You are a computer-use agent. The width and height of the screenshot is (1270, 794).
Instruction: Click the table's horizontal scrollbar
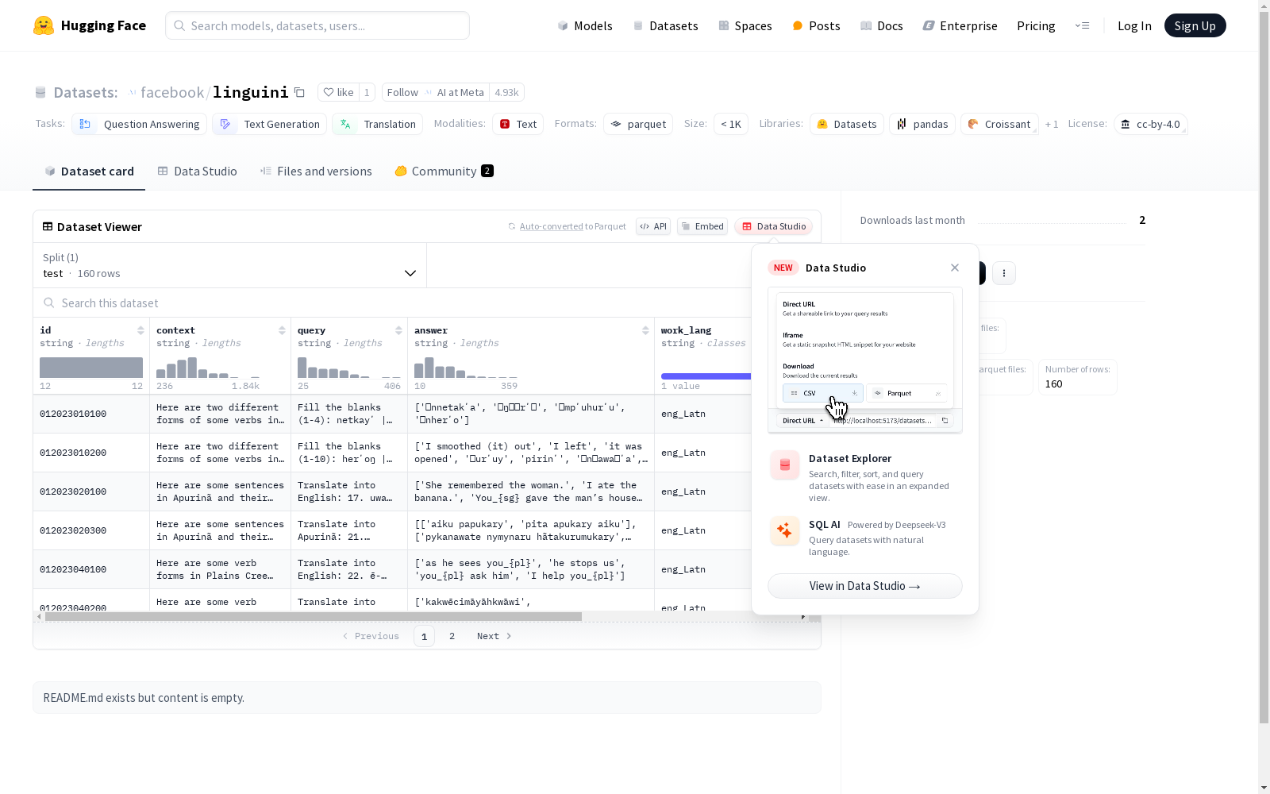[x=314, y=617]
